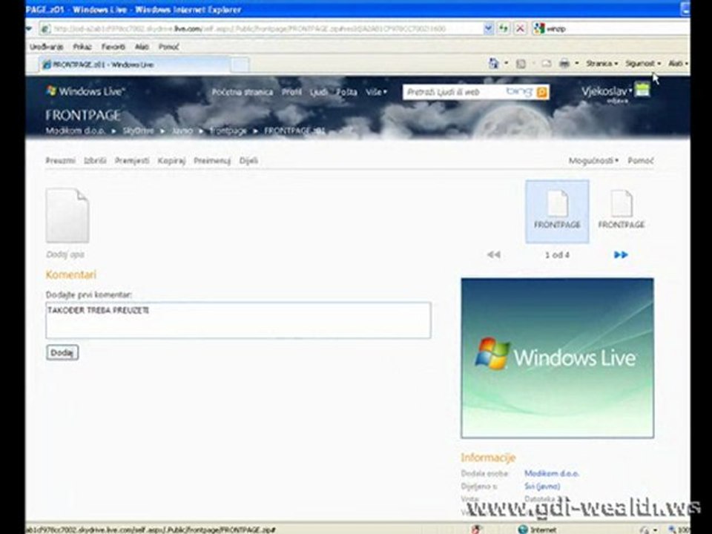This screenshot has width=712, height=534.
Task: Click the Preimenuj action
Action: [212, 161]
